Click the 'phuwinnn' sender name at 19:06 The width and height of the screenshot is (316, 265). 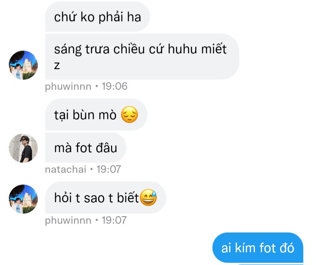68,87
